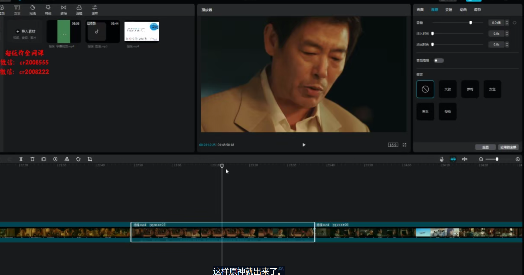Select the green subtitle video thumbnail 08:06
Image resolution: width=524 pixels, height=275 pixels.
64,32
